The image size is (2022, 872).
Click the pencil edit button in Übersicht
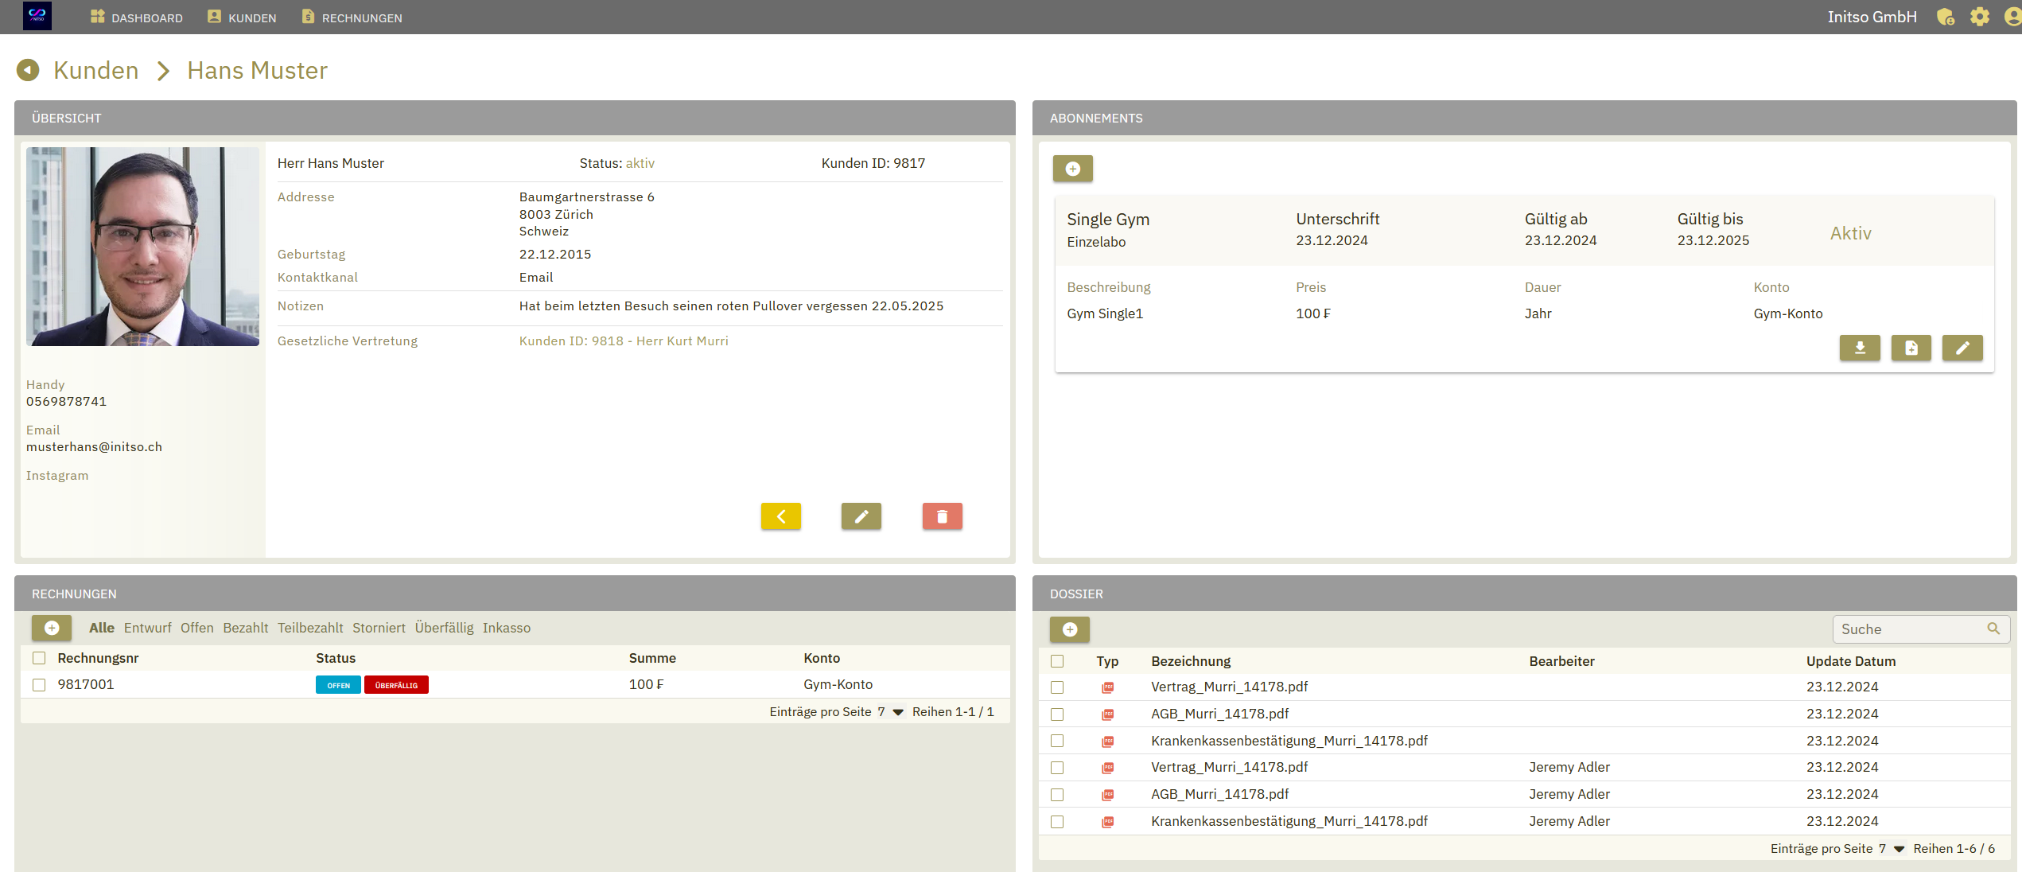click(861, 516)
